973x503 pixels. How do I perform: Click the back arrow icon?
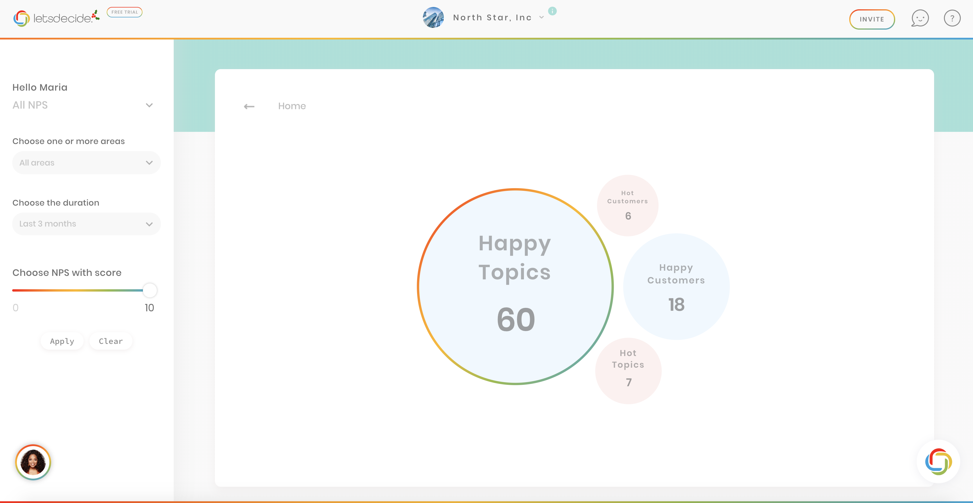pyautogui.click(x=249, y=107)
